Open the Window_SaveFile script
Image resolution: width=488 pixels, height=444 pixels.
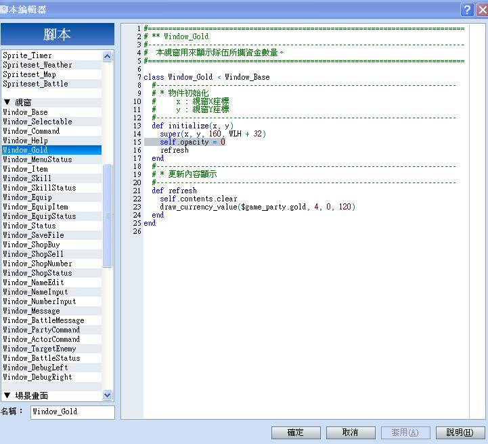51,235
